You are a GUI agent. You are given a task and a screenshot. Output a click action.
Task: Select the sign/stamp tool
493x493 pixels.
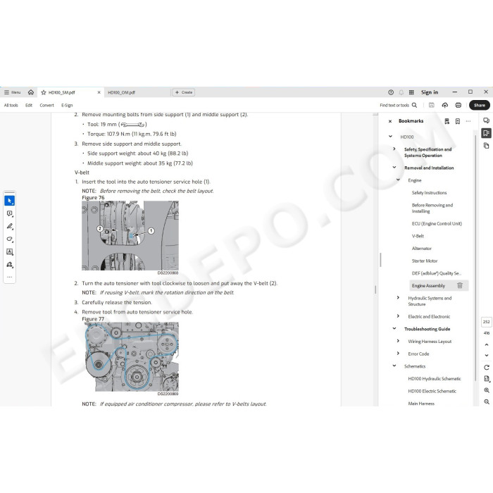9,265
